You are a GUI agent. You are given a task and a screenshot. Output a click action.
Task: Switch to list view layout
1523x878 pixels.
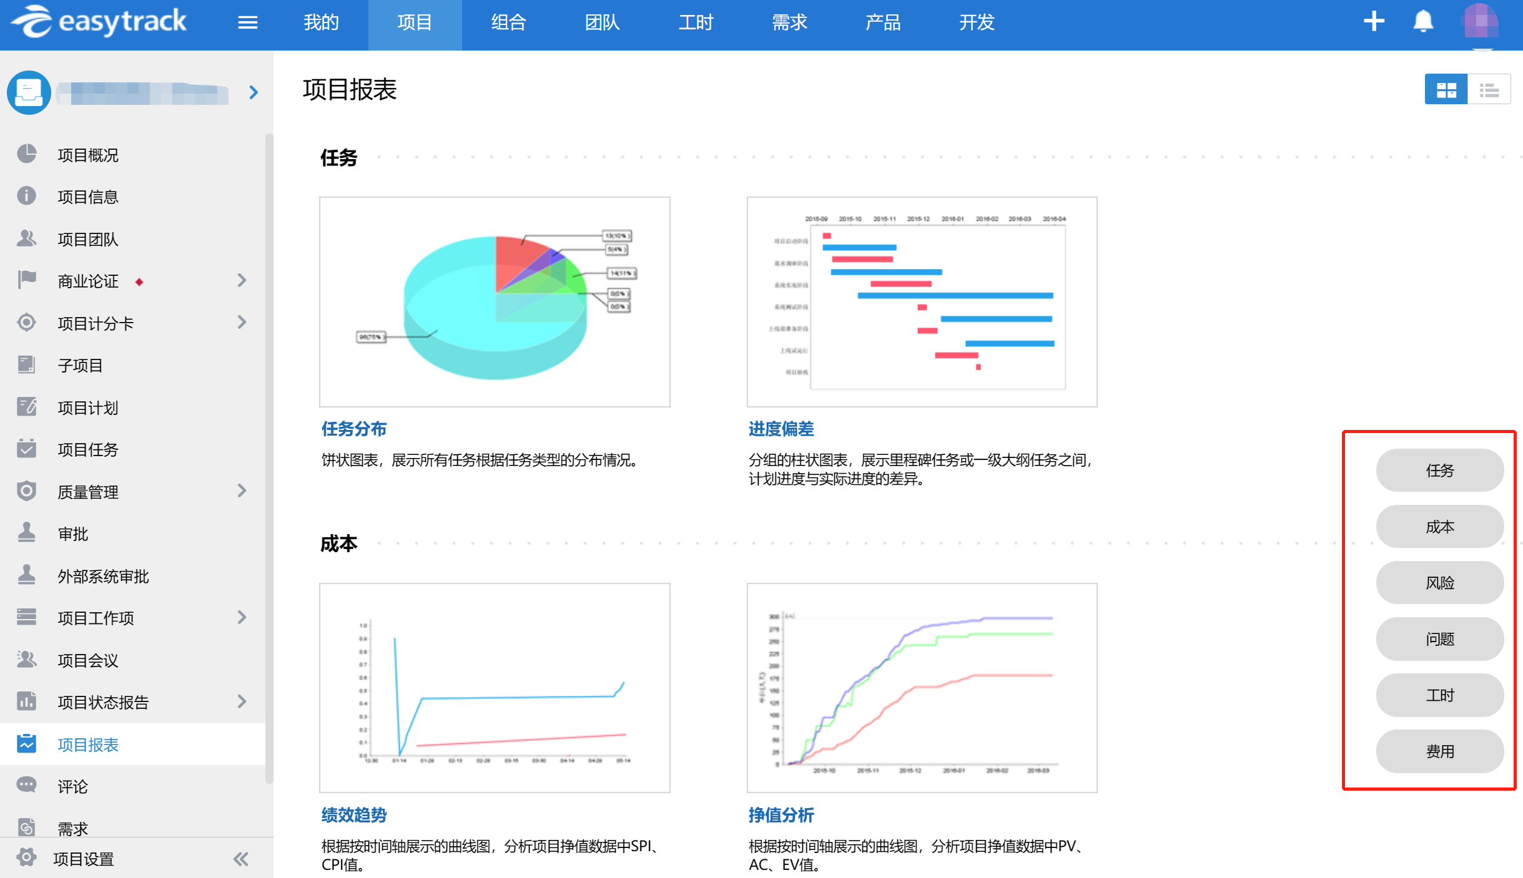1489,90
